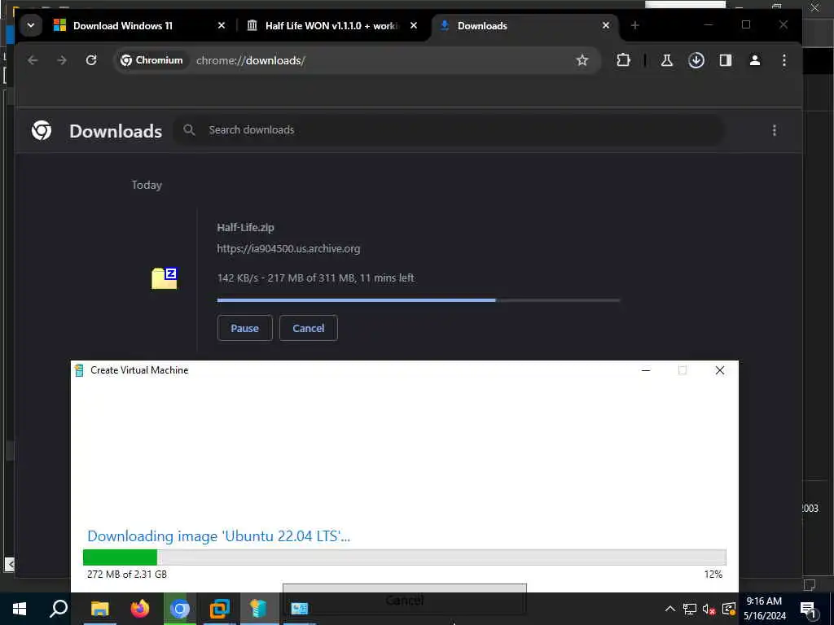Image resolution: width=834 pixels, height=625 pixels.
Task: Bookmark this page with the star icon
Action: coord(582,60)
